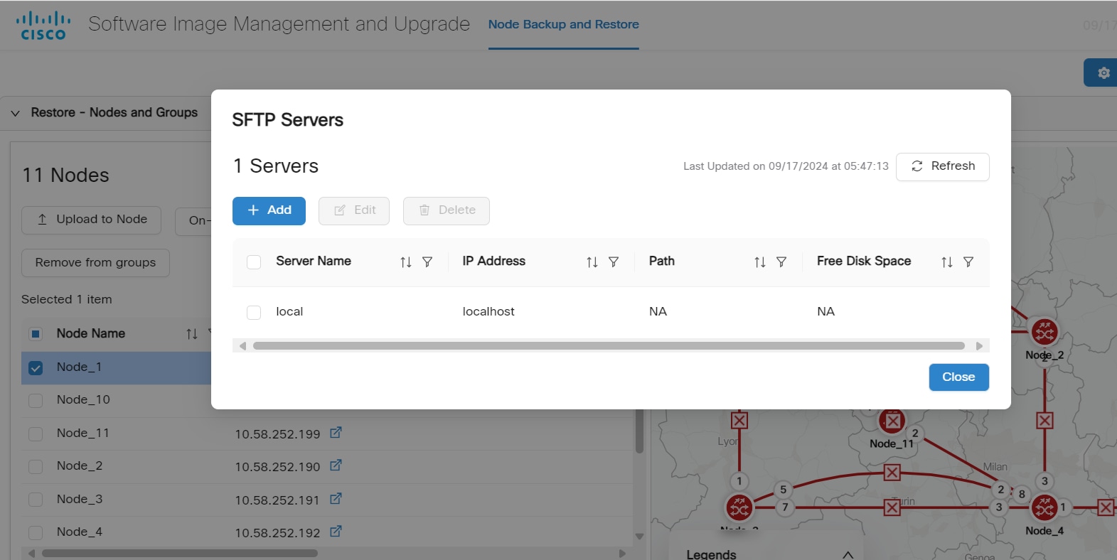Click link count badge 5 on map
The width and height of the screenshot is (1117, 560).
pos(783,490)
